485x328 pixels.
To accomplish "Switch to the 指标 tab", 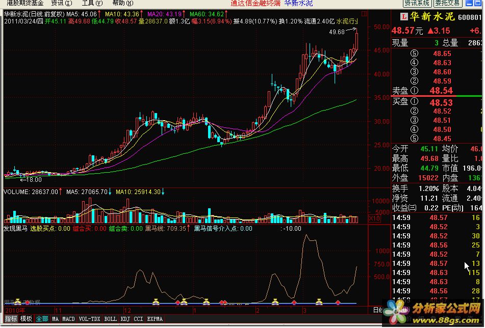I will click(x=11, y=319).
